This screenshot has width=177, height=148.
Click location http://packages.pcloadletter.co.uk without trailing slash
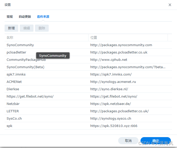119,52
